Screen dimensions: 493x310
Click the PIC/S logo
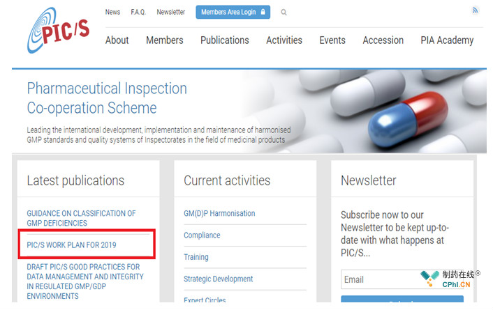[58, 31]
